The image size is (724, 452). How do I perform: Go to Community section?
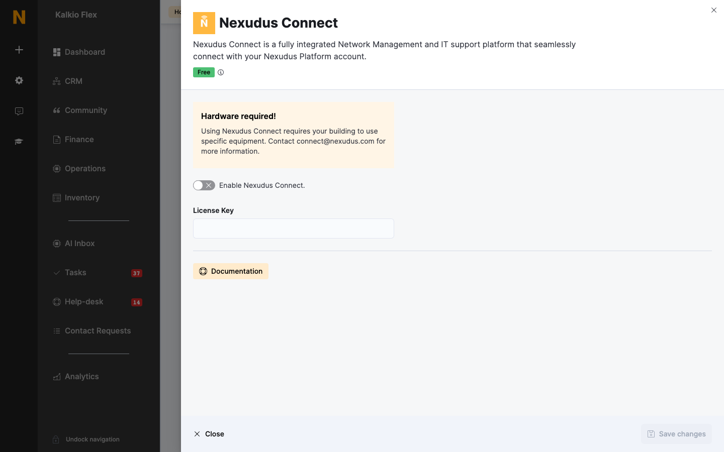coord(80,110)
